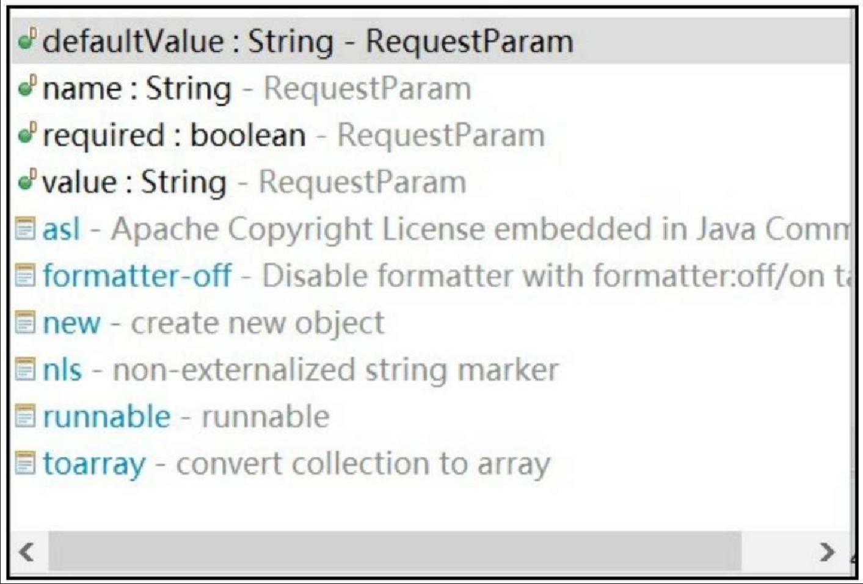The height and width of the screenshot is (584, 863).
Task: Pick required : boolean from suggestions
Action: (431, 135)
